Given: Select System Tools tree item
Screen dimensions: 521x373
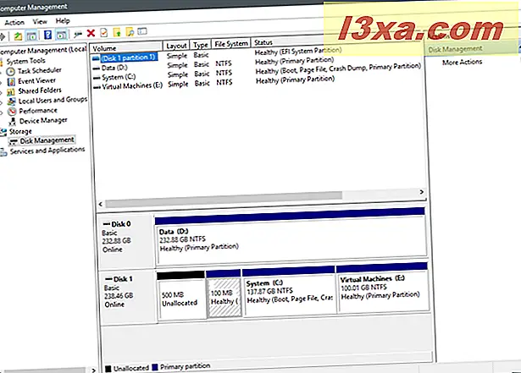Looking at the screenshot, I should click(x=25, y=61).
